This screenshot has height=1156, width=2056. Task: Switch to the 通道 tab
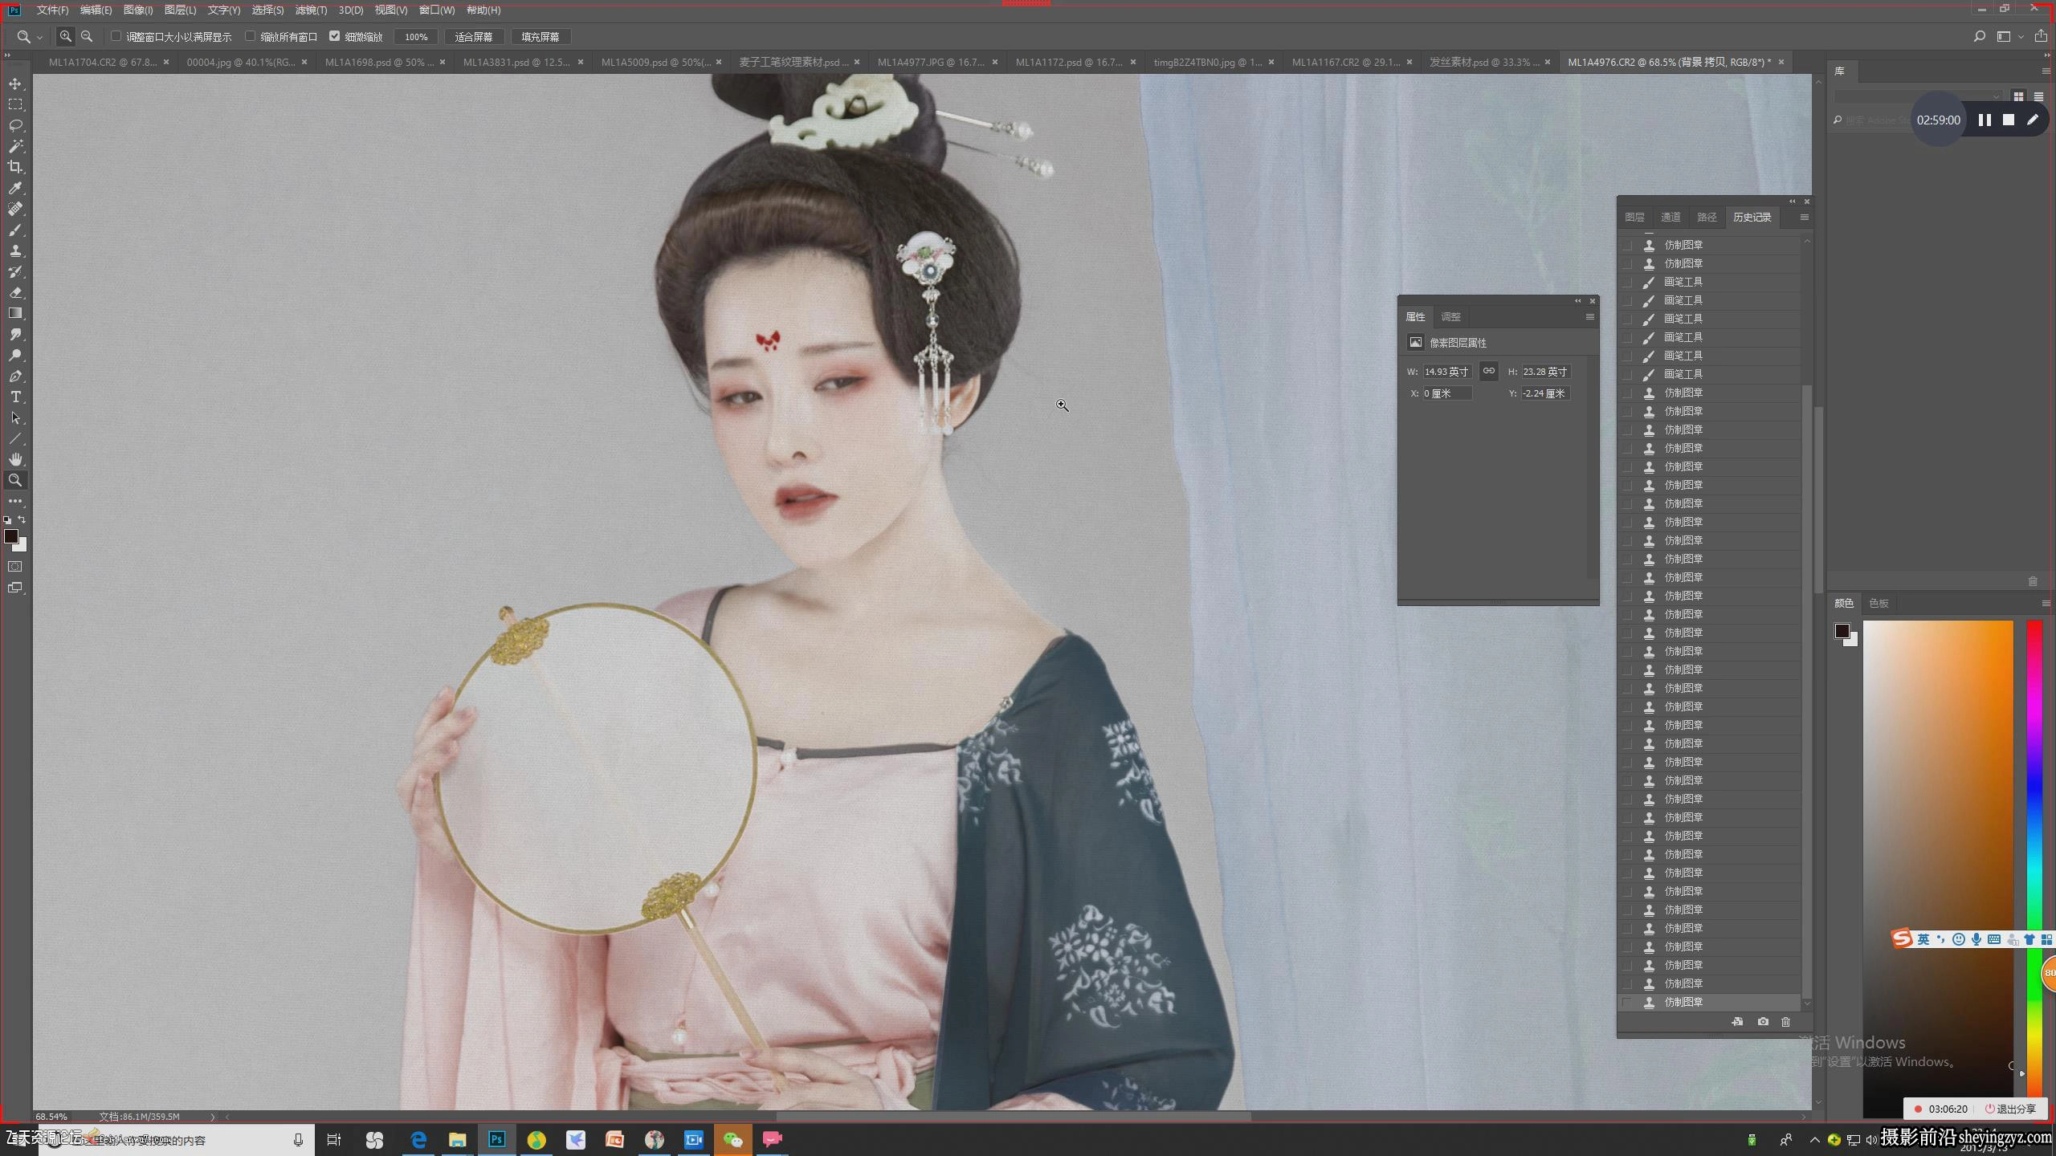pyautogui.click(x=1670, y=218)
